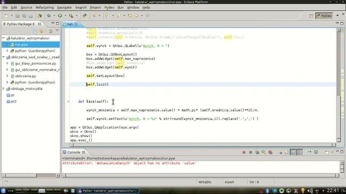Viewport: 346px width, 194px height.
Task: Click the New file toolbar icon
Action: click(x=6, y=16)
